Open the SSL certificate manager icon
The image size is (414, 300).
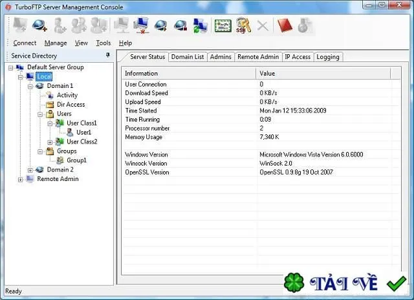coord(223,26)
